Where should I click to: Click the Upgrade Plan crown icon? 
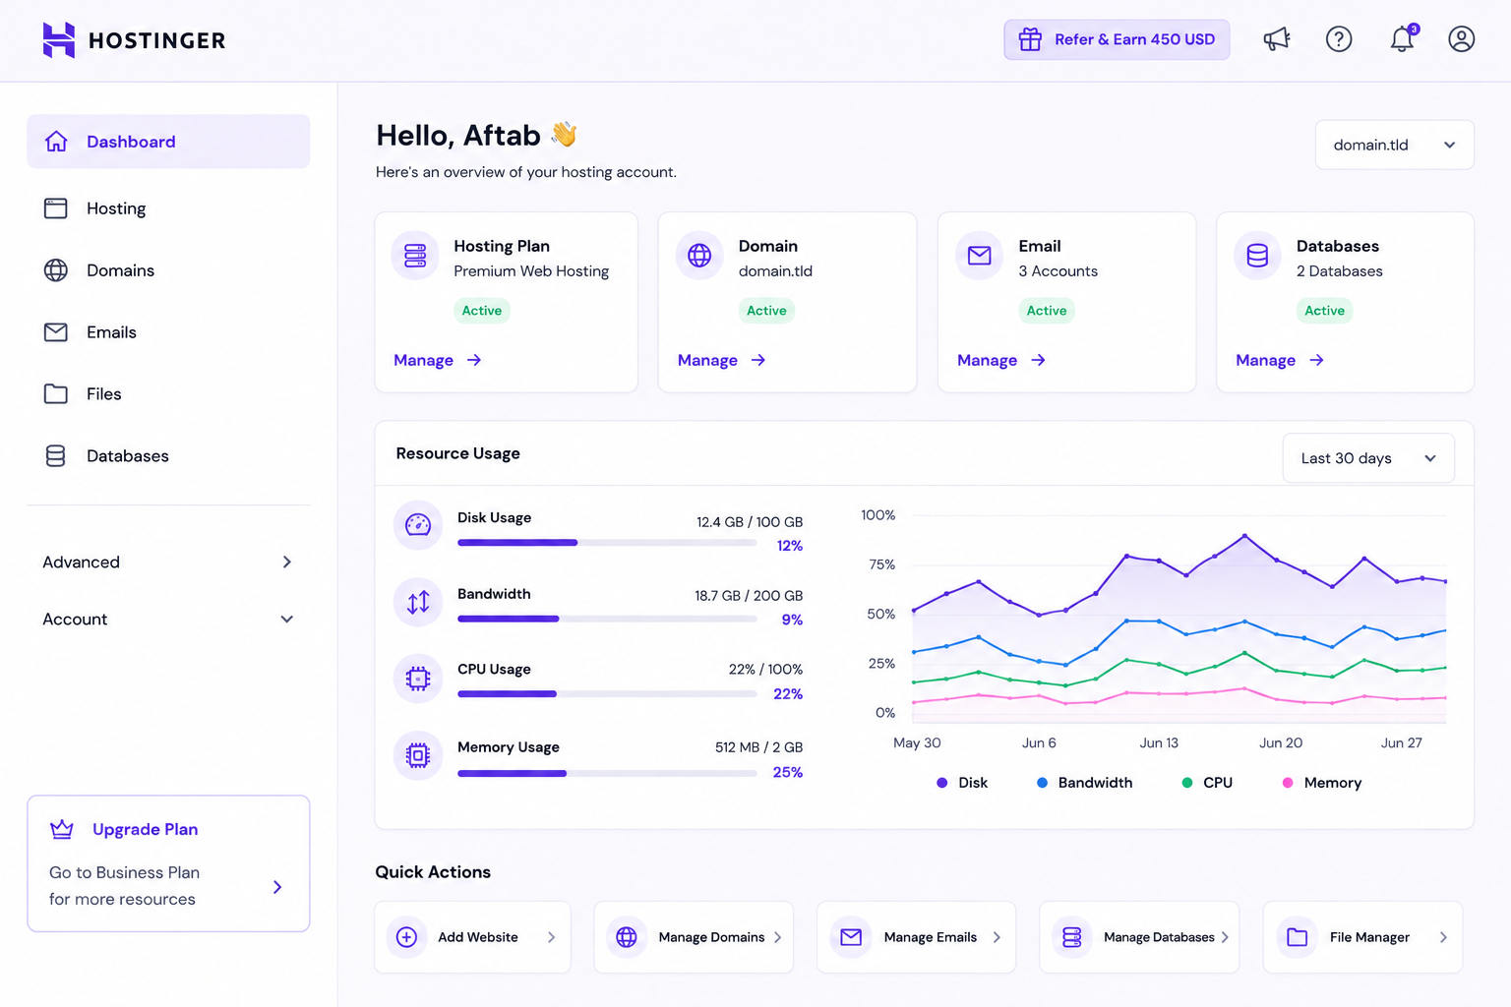[62, 829]
